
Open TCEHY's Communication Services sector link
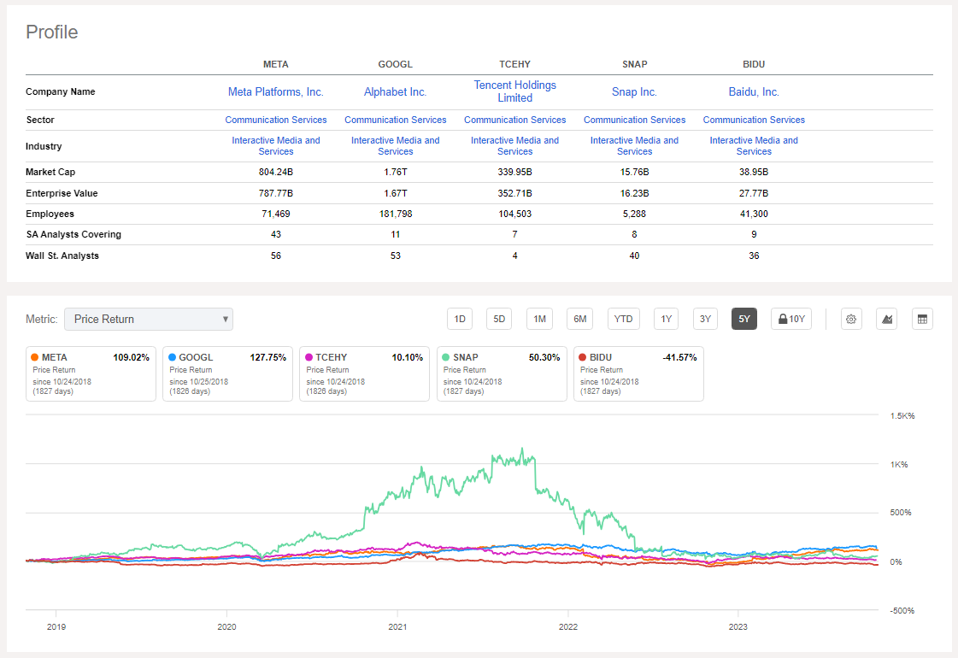[x=515, y=120]
